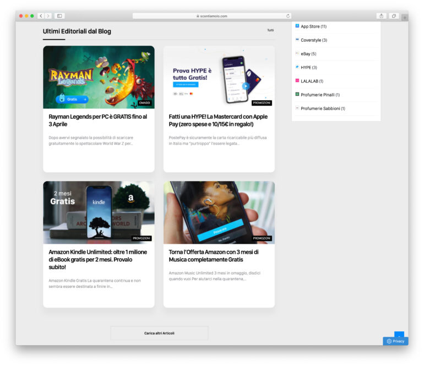Screen dimensions: 424x366
Task: Click the PROMOZIONI tag on Amazon Music card
Action: [262, 238]
